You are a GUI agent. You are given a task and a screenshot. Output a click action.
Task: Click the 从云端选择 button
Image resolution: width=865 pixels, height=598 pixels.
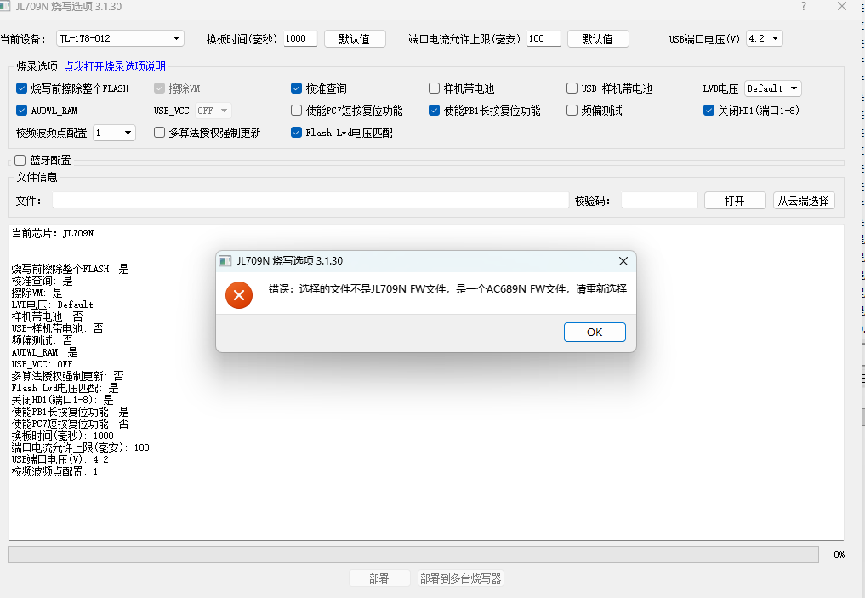pyautogui.click(x=804, y=201)
